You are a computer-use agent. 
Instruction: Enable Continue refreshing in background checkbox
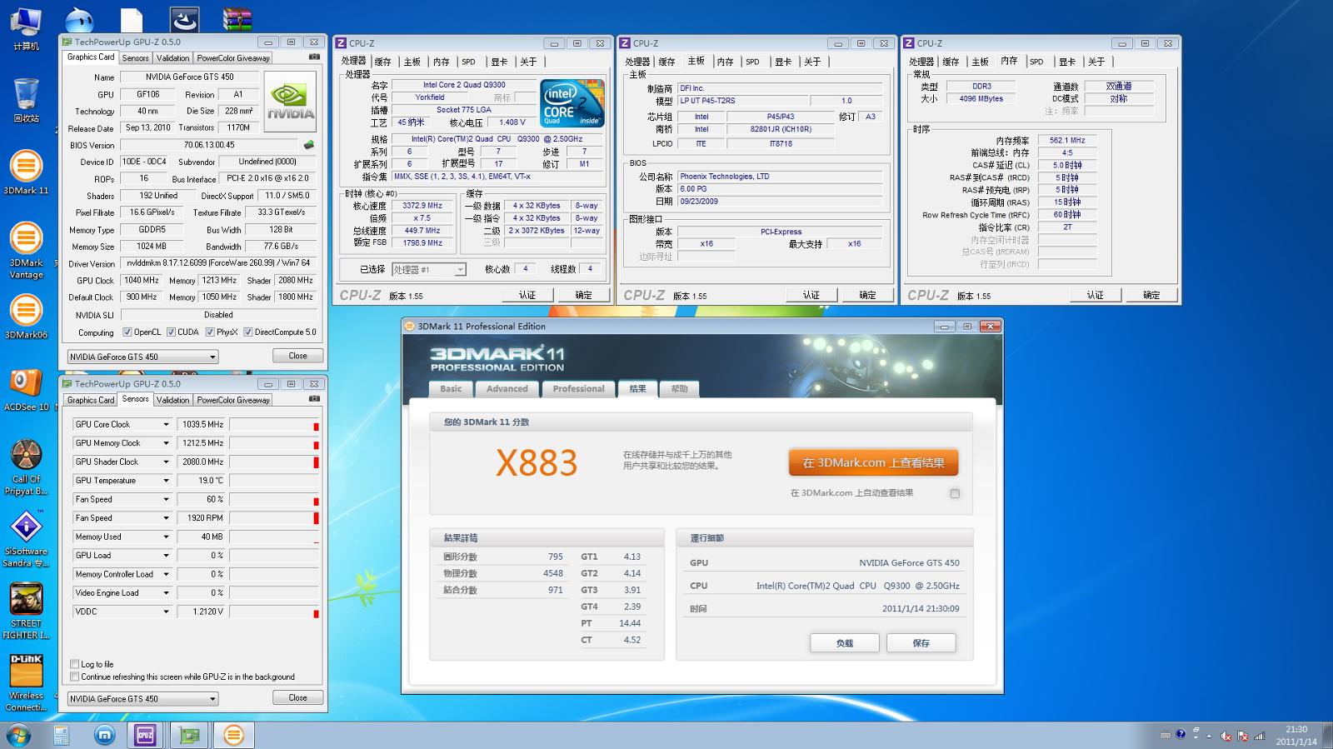[75, 677]
